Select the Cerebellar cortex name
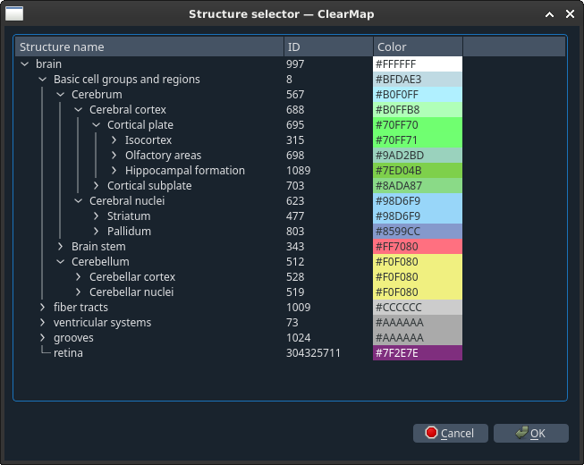584x465 pixels. [132, 277]
